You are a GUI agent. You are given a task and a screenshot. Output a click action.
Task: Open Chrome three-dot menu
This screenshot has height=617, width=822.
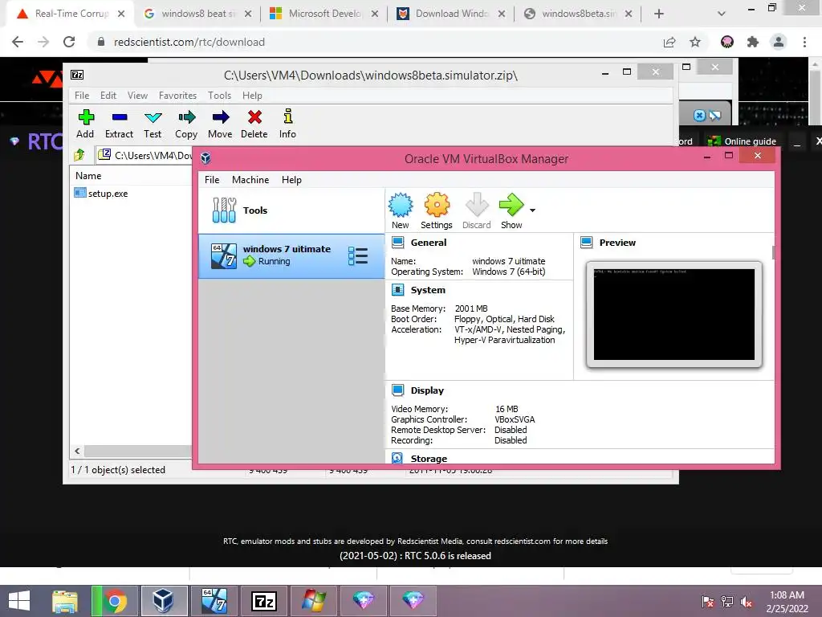(804, 42)
